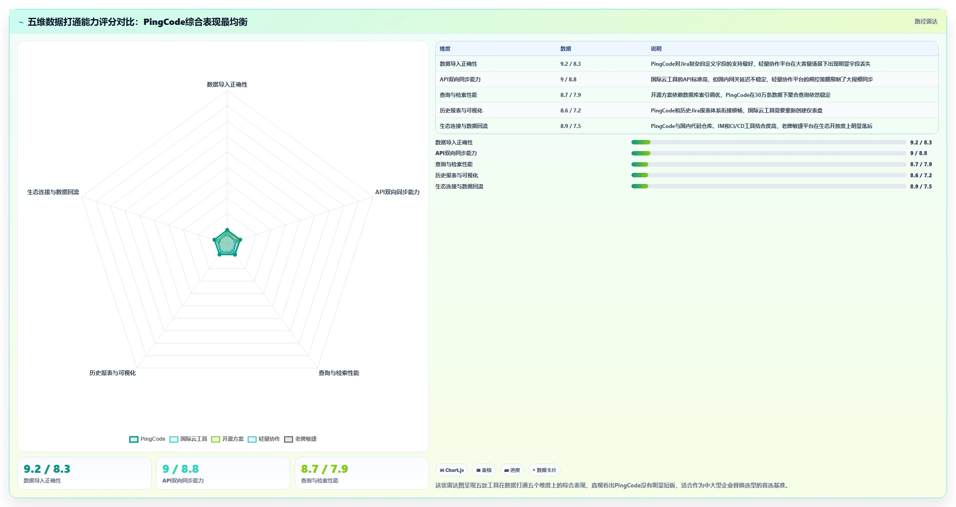Click the 数据 column header
This screenshot has height=507, width=956.
pyautogui.click(x=566, y=49)
